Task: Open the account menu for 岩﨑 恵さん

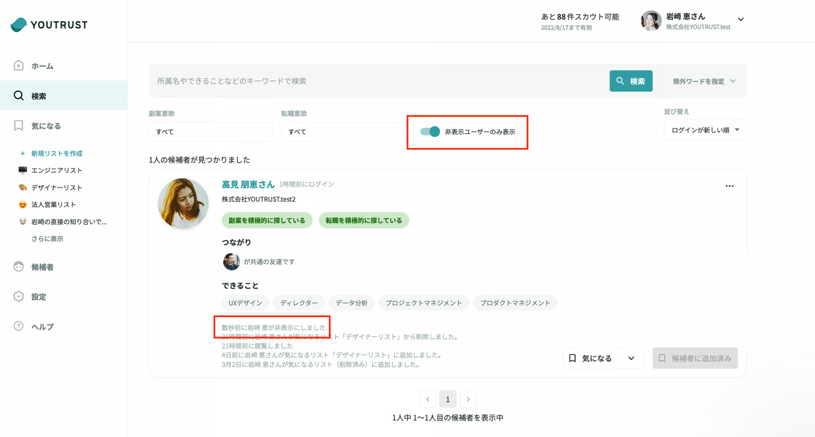Action: [x=741, y=19]
